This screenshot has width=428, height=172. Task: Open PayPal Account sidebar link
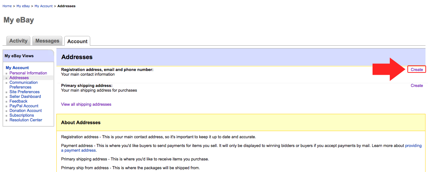tap(24, 106)
